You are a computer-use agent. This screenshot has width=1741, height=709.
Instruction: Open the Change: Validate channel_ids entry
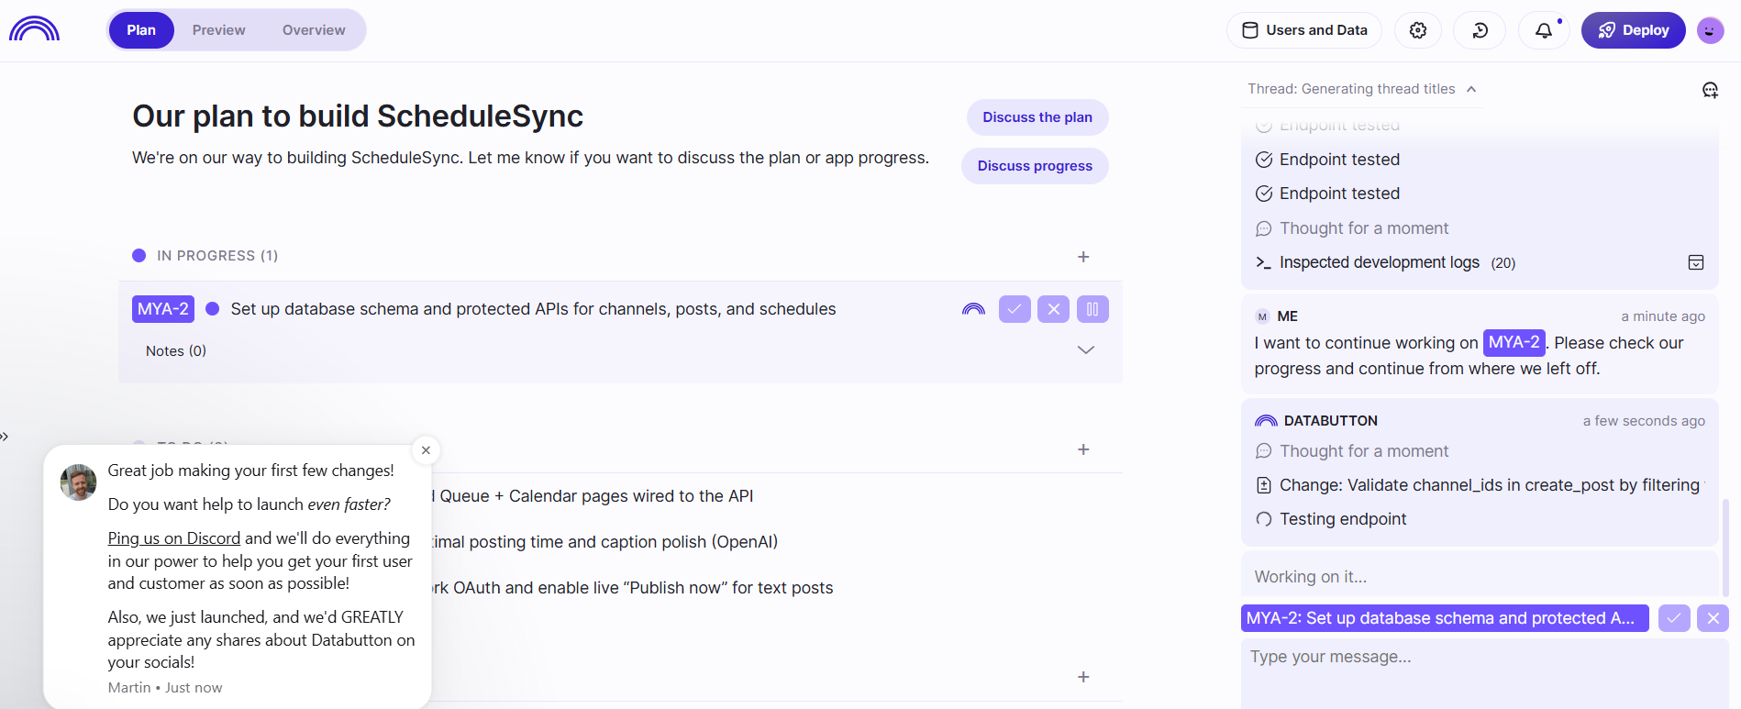click(1480, 485)
